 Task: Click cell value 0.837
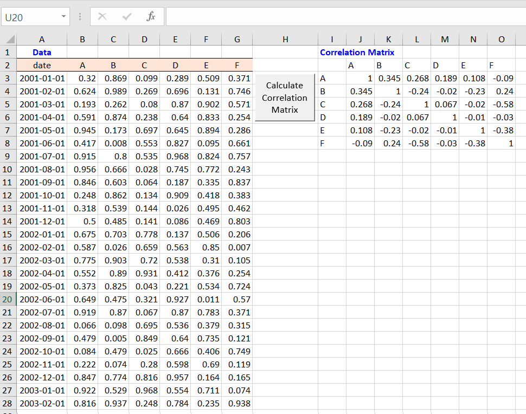coord(237,183)
